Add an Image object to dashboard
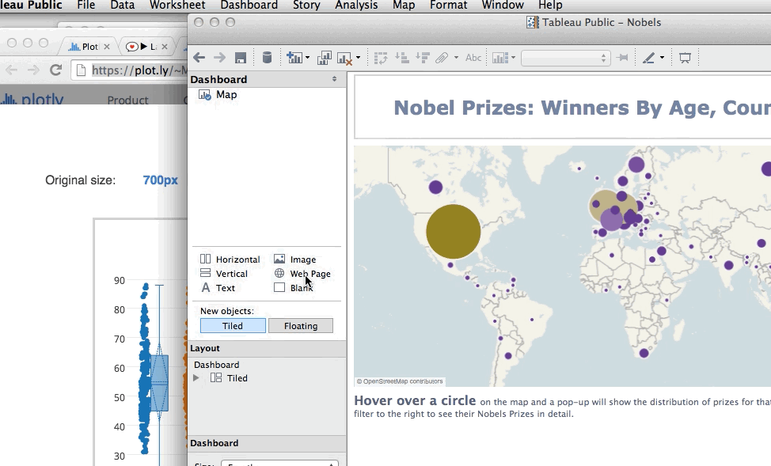 [x=295, y=259]
